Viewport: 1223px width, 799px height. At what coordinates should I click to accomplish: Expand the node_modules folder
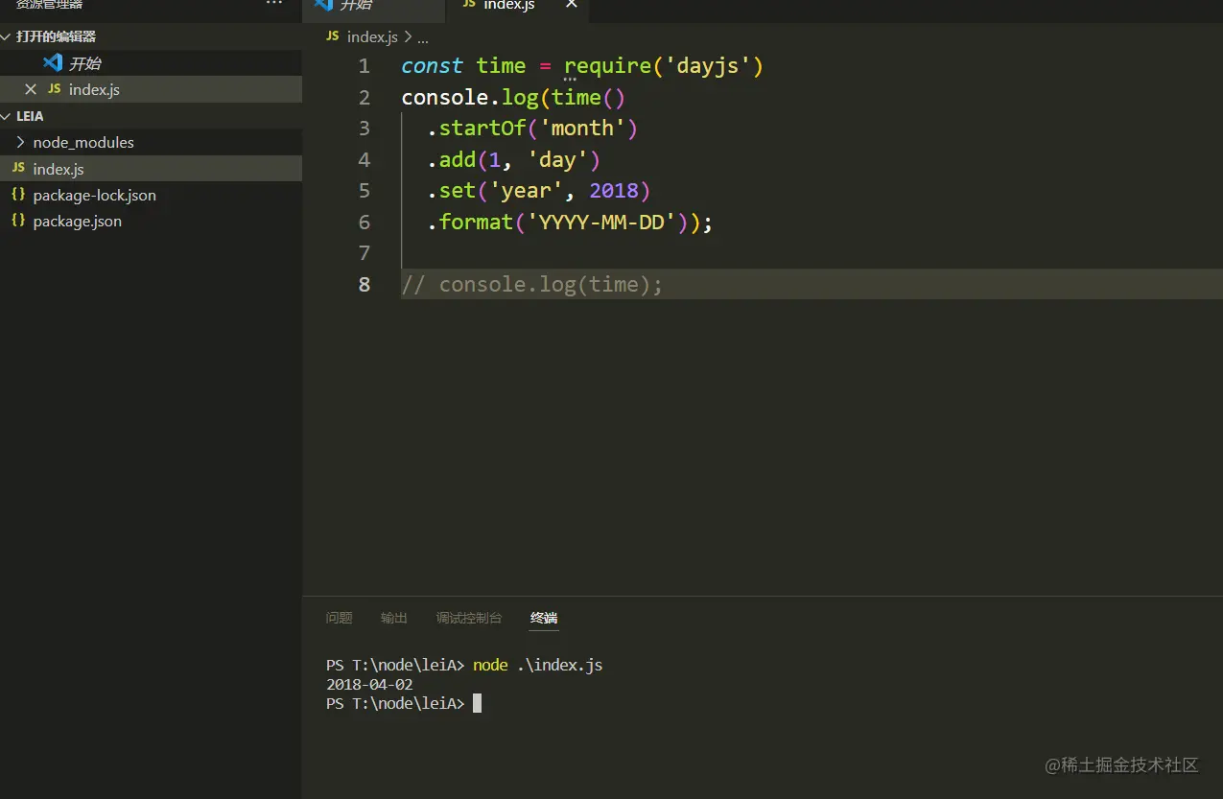pos(20,142)
